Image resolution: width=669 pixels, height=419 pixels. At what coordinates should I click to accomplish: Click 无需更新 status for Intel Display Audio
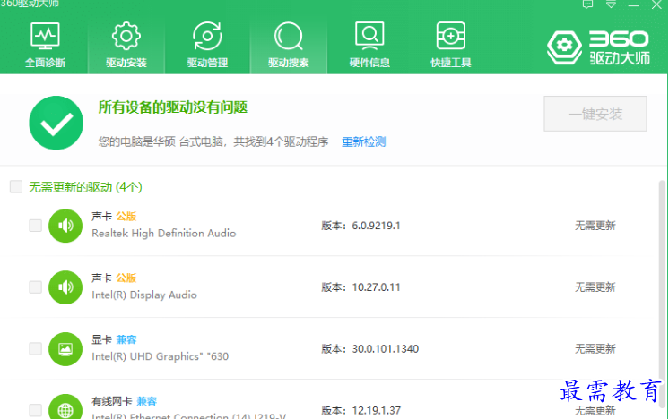pos(595,287)
